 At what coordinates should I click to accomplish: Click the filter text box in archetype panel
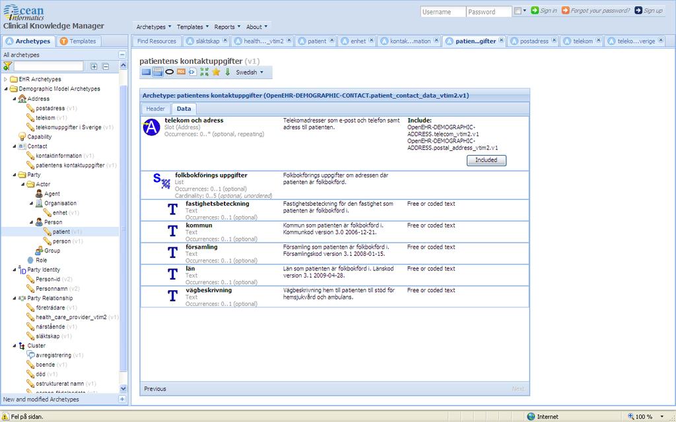click(x=49, y=67)
